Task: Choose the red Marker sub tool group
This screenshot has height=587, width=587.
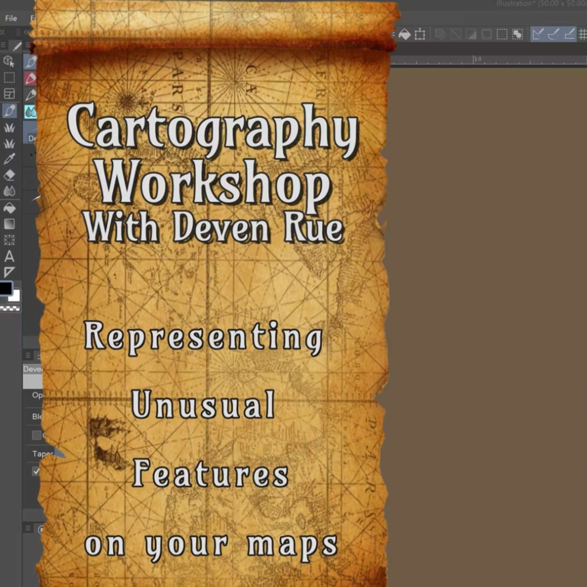Action: click(x=31, y=78)
